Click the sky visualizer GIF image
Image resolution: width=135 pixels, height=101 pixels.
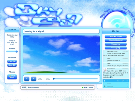[x=61, y=54]
